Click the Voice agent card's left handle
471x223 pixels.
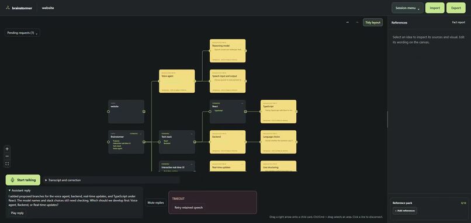tap(159, 81)
